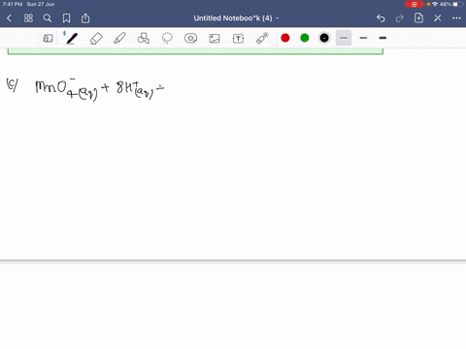Open the search magnifier icon
This screenshot has height=349, width=466.
48,18
